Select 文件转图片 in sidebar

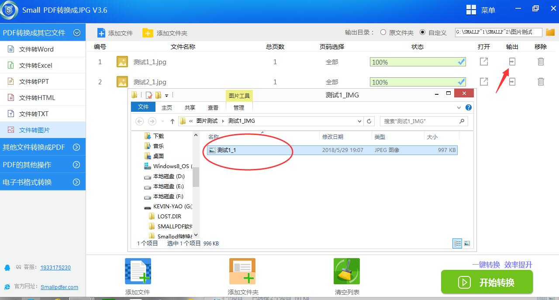tap(42, 130)
